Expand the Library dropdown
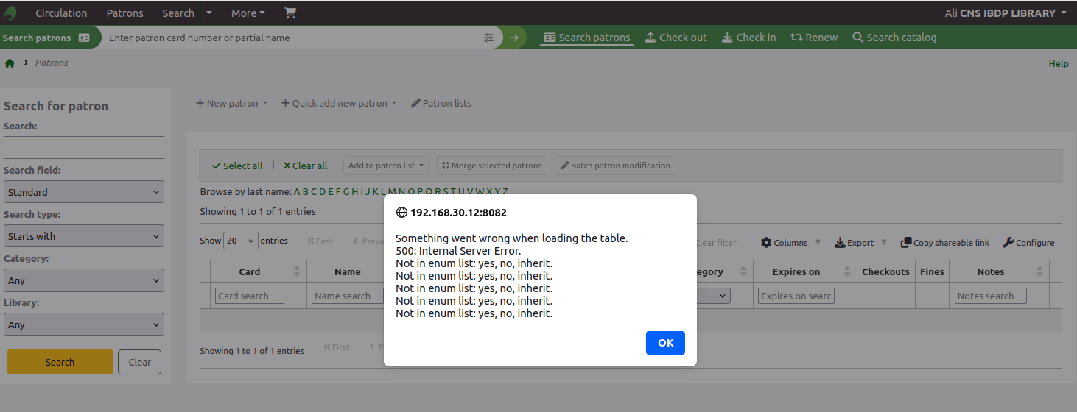This screenshot has height=412, width=1077. coord(83,324)
